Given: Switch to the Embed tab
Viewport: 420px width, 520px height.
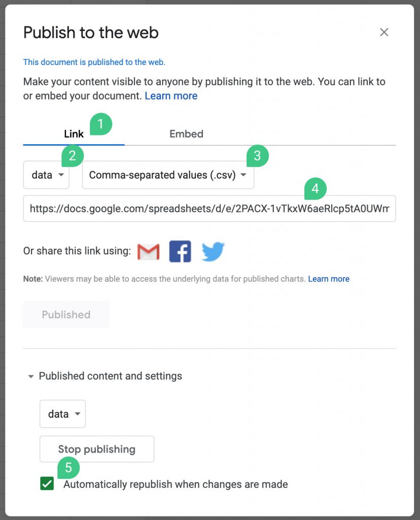Looking at the screenshot, I should [x=186, y=134].
